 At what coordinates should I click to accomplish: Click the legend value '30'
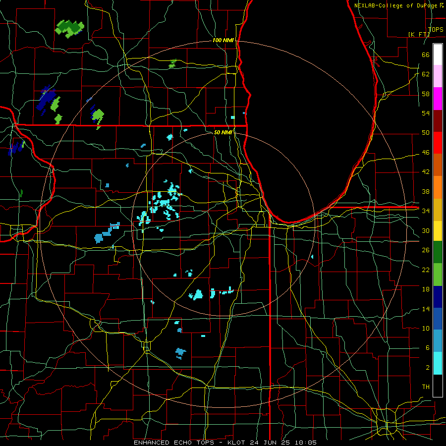(426, 230)
